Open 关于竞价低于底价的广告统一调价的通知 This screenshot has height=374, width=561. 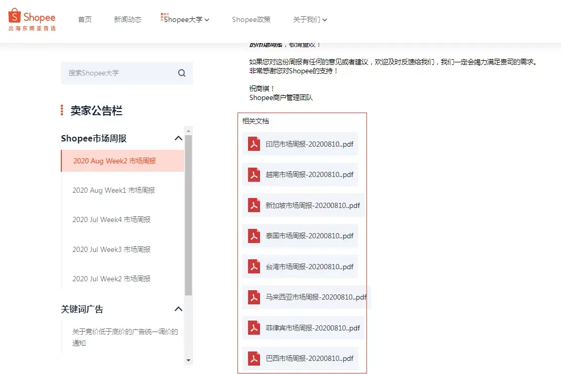click(x=125, y=337)
